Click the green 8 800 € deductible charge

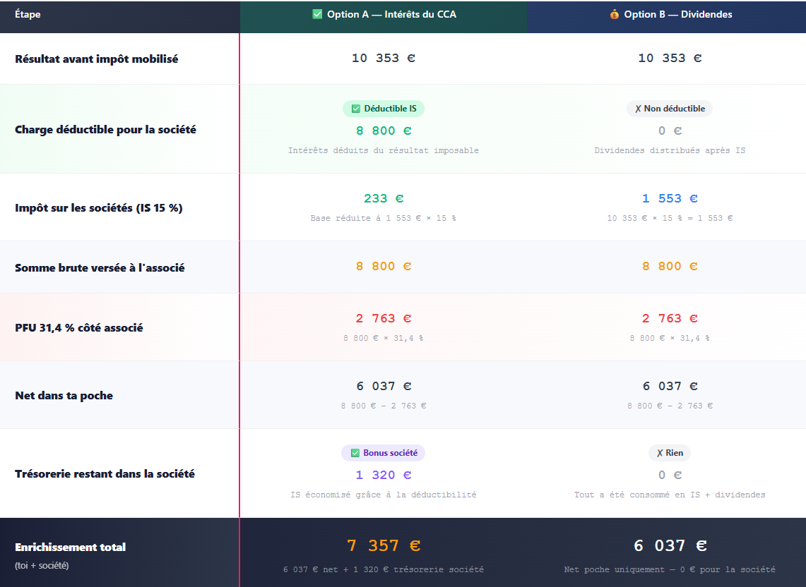384,131
